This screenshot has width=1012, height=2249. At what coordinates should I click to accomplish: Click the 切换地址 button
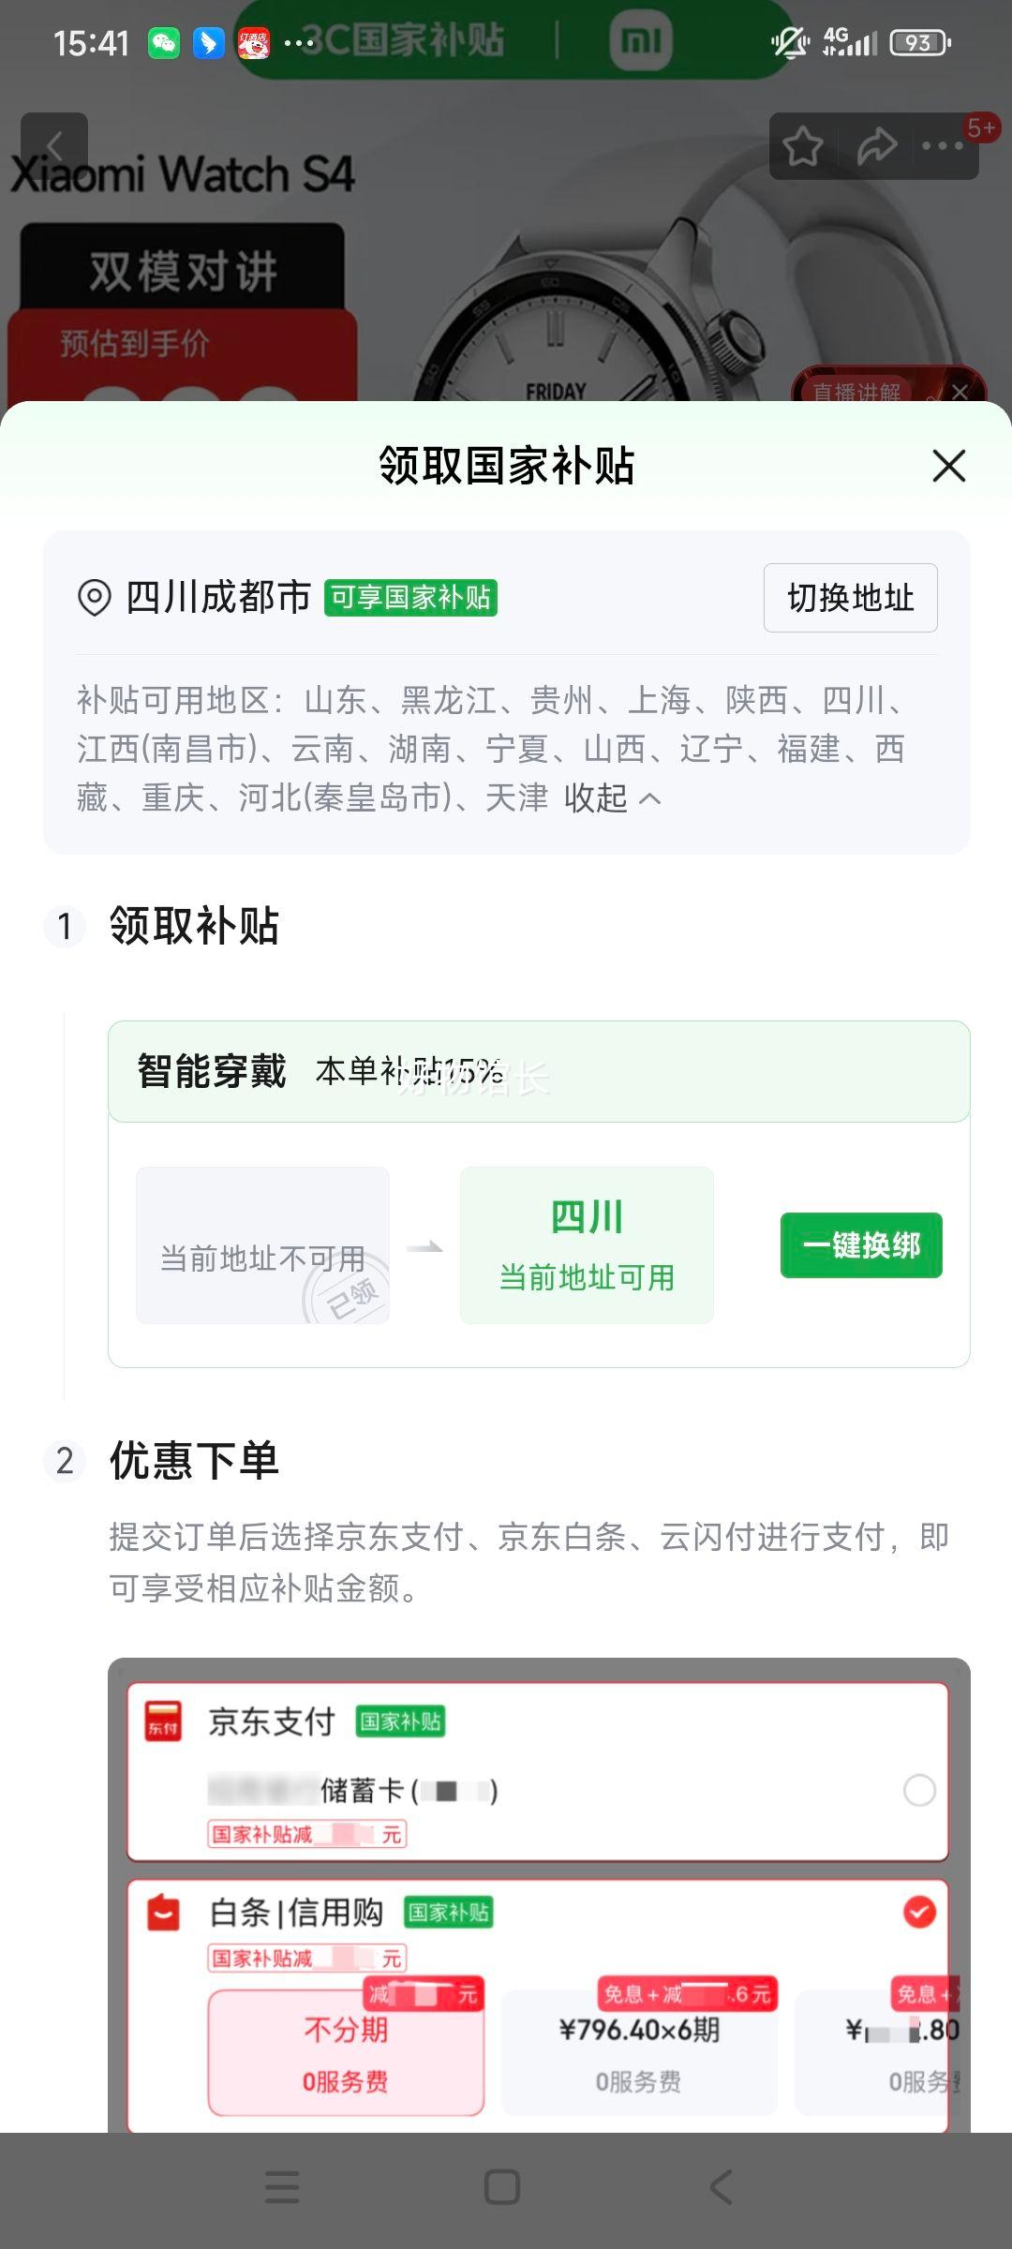[x=851, y=598]
